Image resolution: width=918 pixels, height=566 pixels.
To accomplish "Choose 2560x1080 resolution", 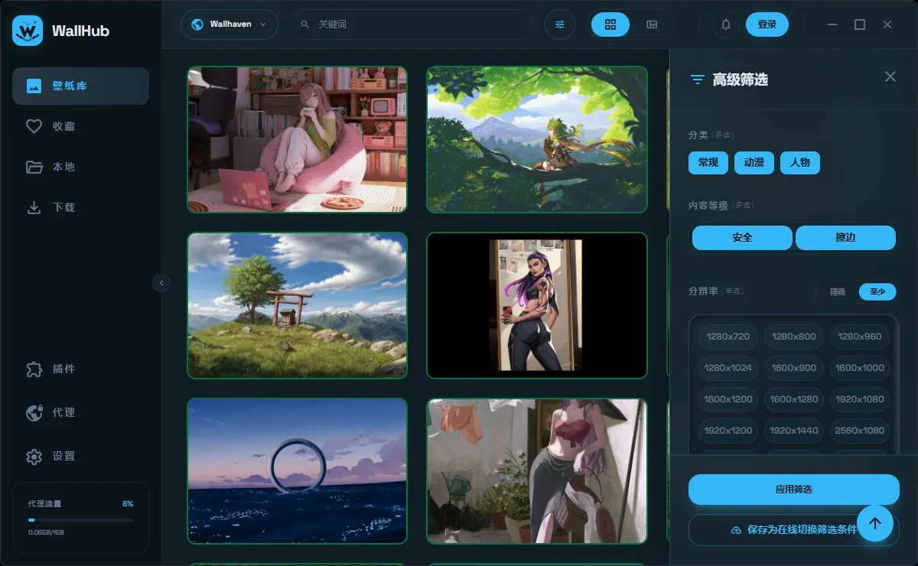I will (860, 431).
